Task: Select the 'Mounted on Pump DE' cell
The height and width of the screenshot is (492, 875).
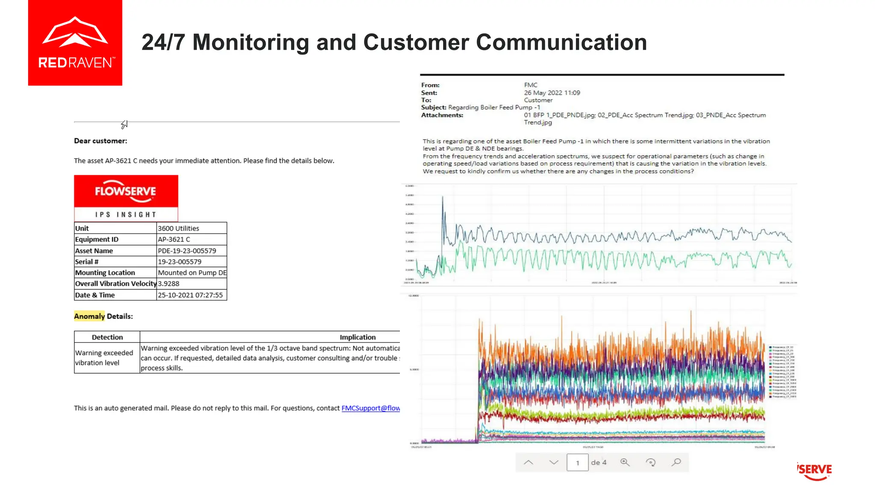Action: pos(191,273)
